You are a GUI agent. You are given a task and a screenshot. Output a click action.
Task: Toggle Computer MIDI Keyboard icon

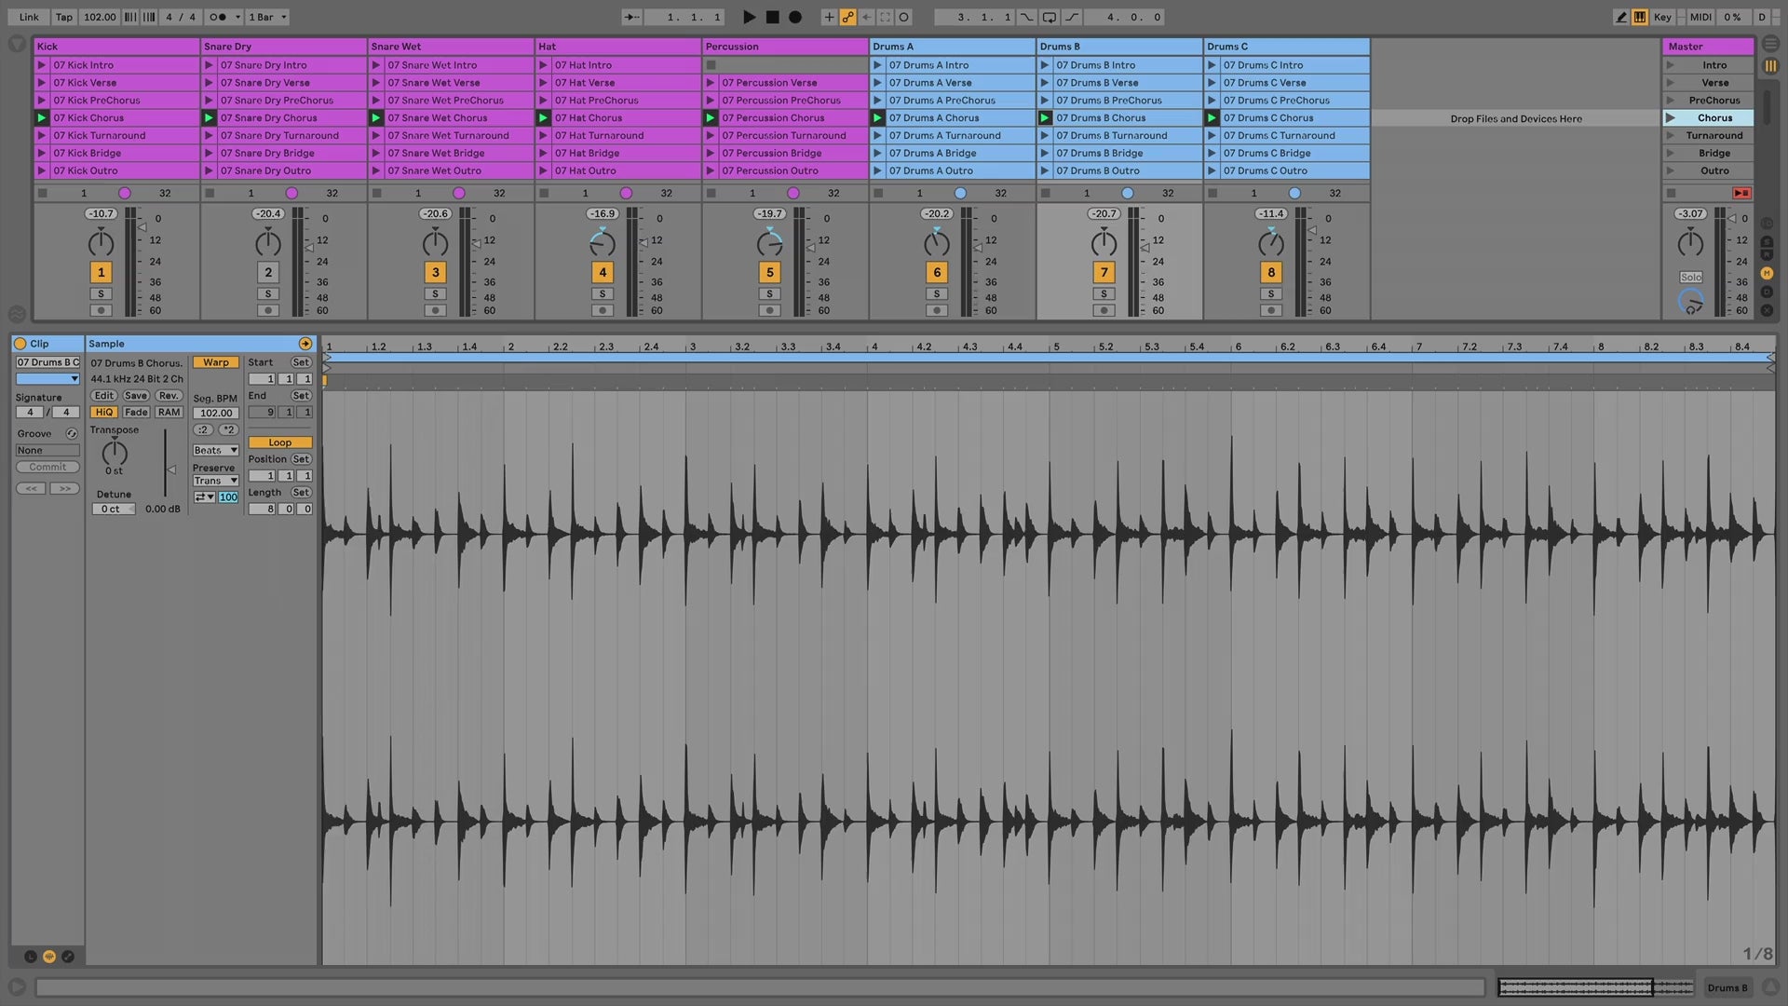click(x=1640, y=17)
